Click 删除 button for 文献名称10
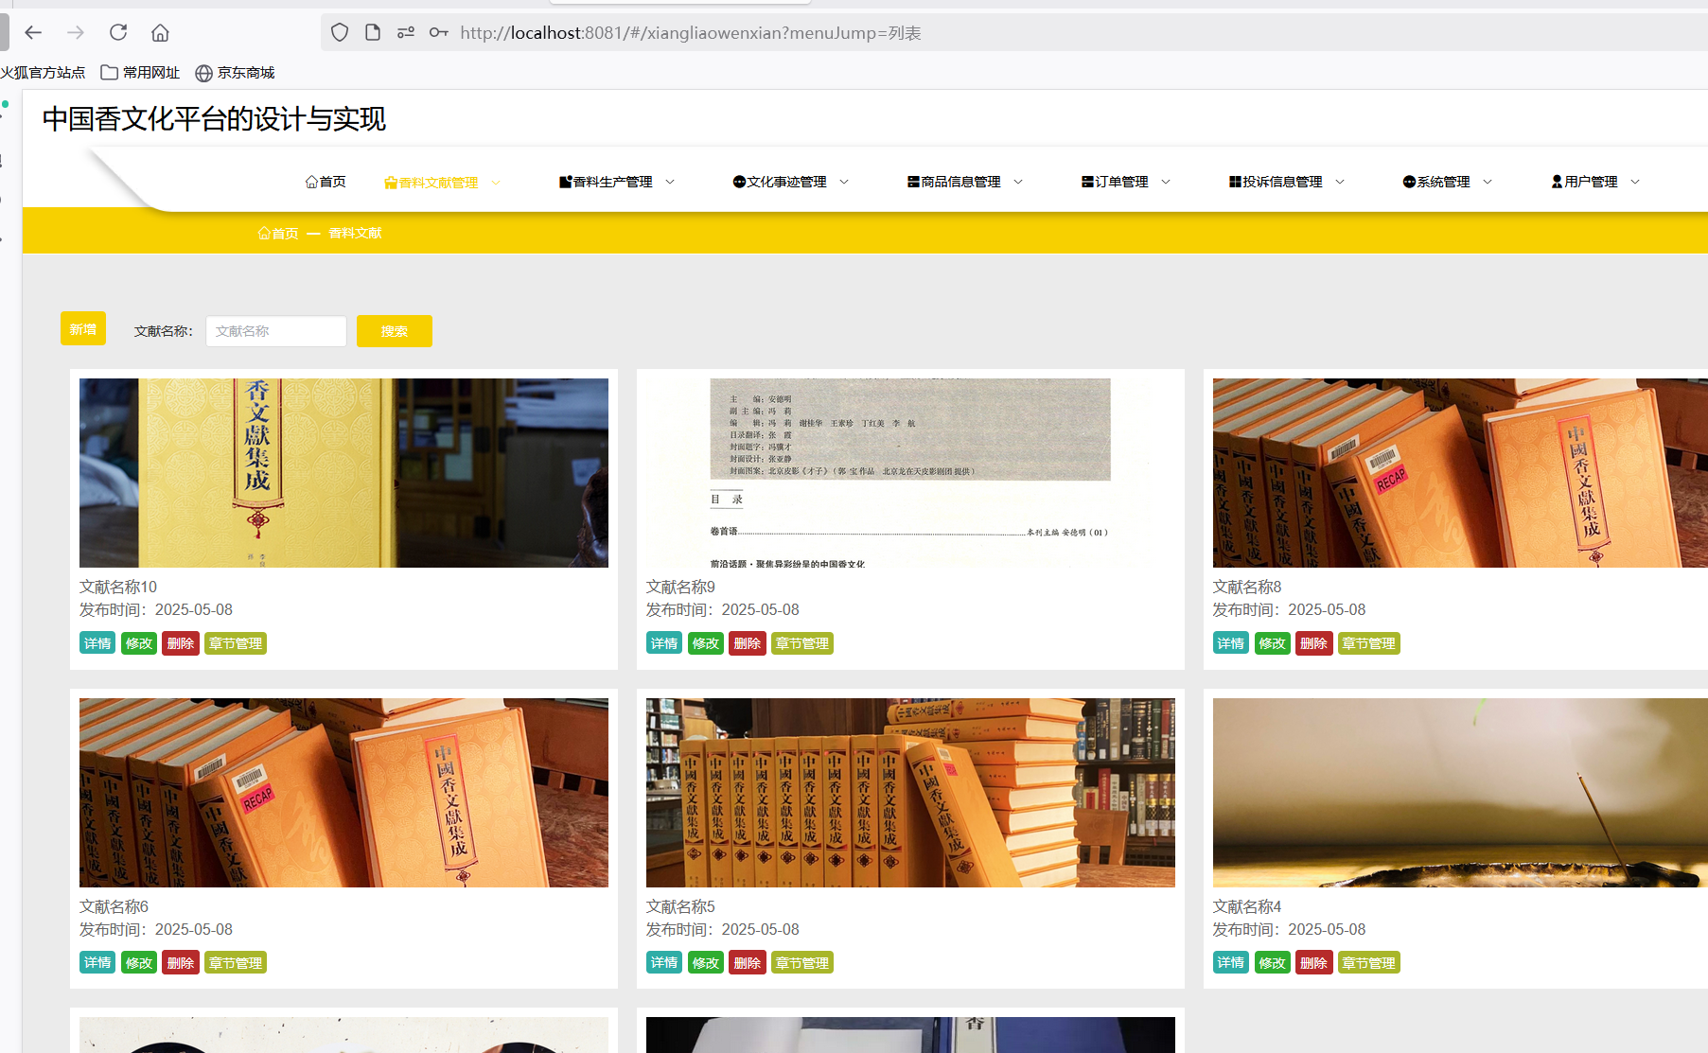 180,643
